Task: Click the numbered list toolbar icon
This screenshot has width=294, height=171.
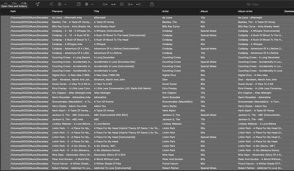Action: tap(122, 4)
